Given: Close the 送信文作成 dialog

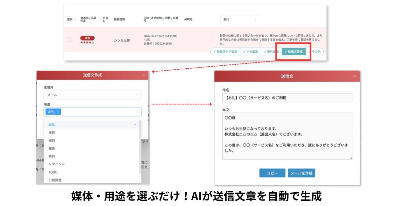Looking at the screenshot, I should tap(143, 75).
